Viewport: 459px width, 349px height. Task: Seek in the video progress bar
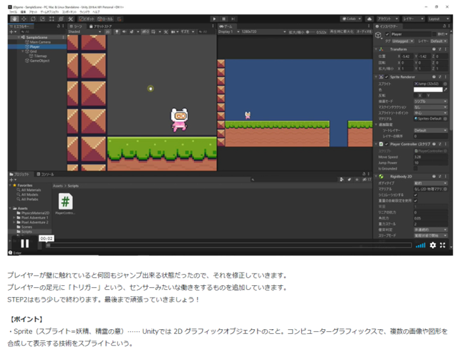[x=229, y=245]
